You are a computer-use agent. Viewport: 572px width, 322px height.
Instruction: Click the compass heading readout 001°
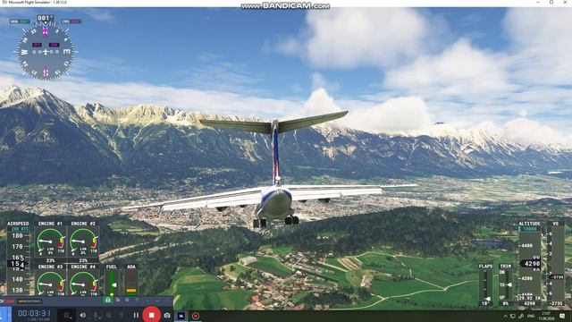click(46, 18)
